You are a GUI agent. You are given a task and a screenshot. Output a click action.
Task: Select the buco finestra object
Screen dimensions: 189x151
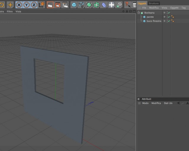coord(154,21)
